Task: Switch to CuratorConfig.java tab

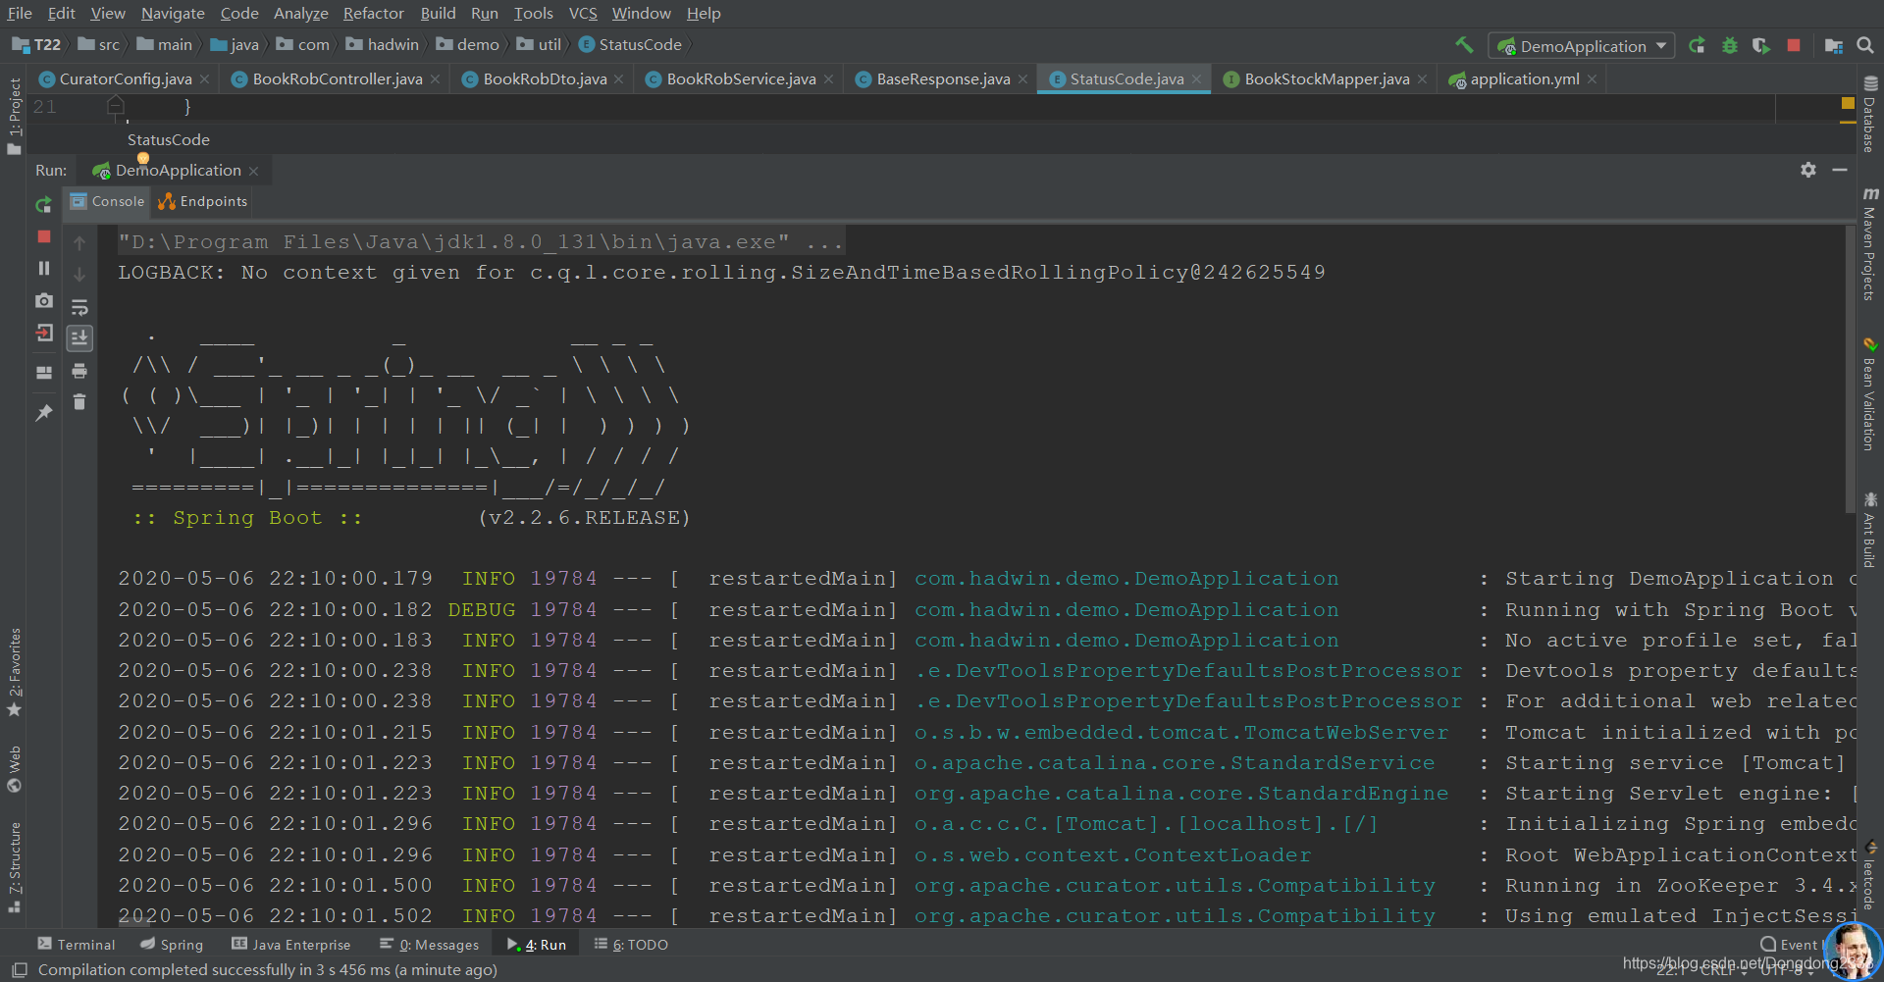Action: tap(125, 79)
